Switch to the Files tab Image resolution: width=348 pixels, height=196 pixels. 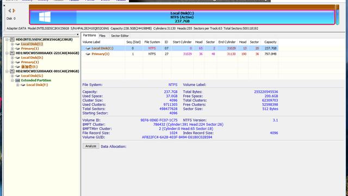click(102, 35)
